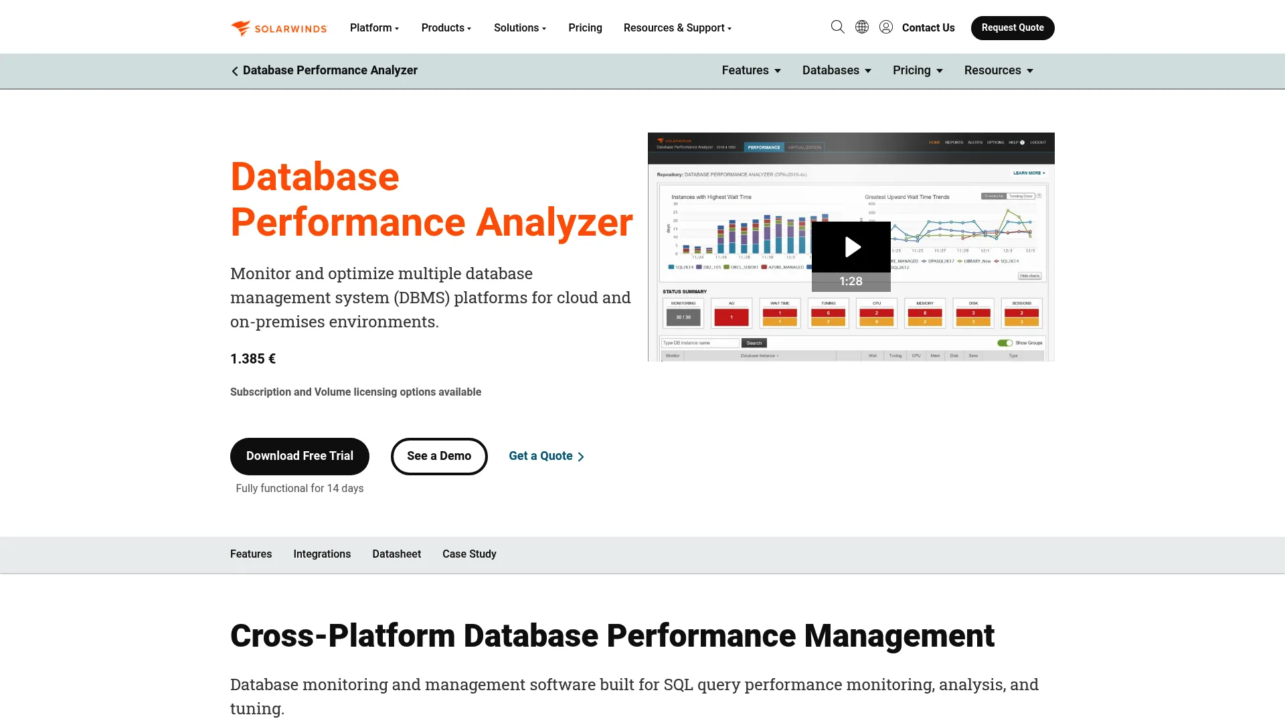Click the DB instance search field in preview
1285x723 pixels.
[x=700, y=343]
